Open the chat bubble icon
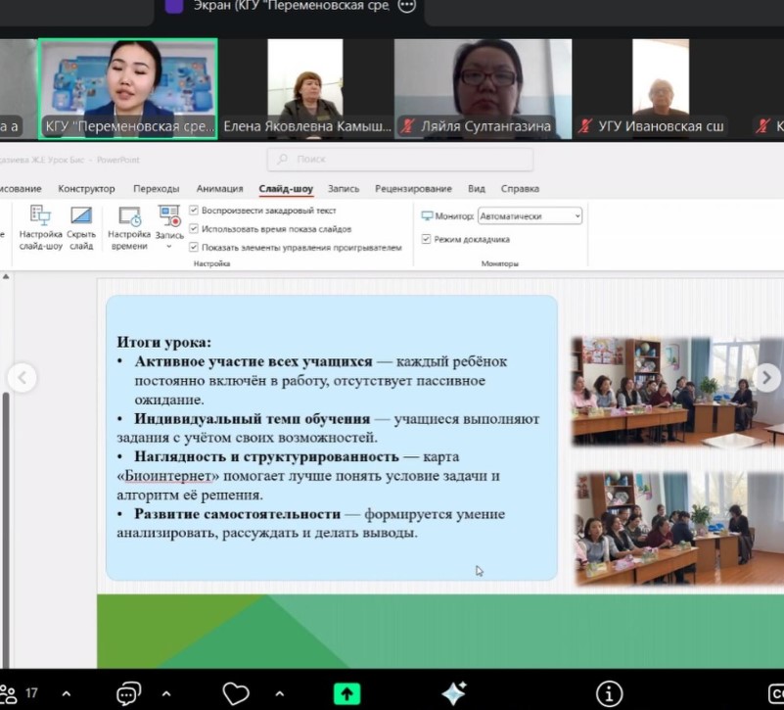 point(128,693)
